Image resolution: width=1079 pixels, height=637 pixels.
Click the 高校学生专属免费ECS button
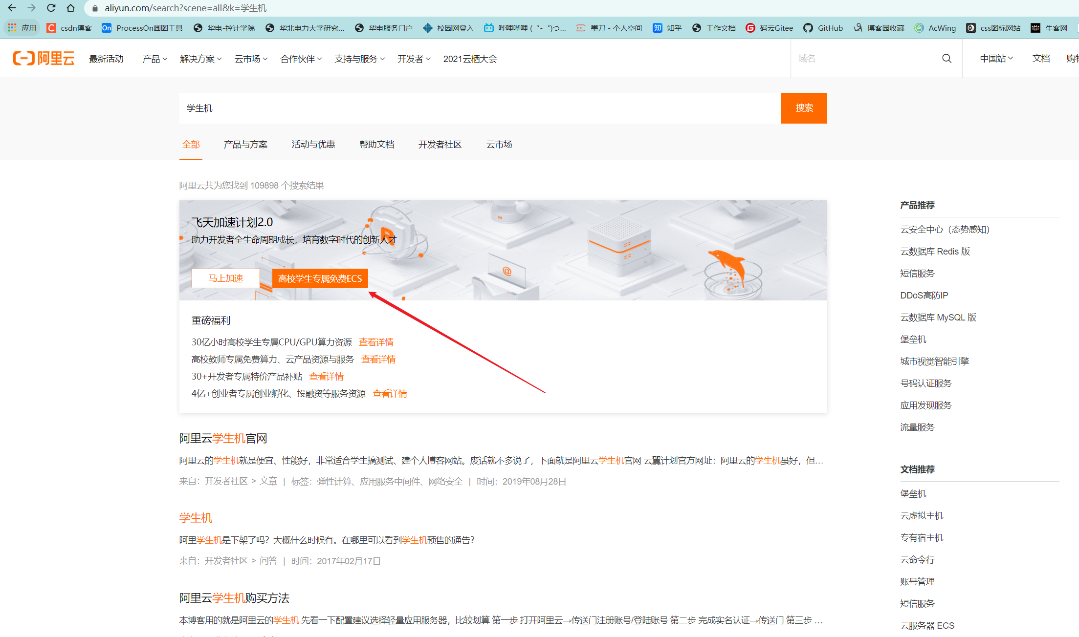tap(320, 278)
